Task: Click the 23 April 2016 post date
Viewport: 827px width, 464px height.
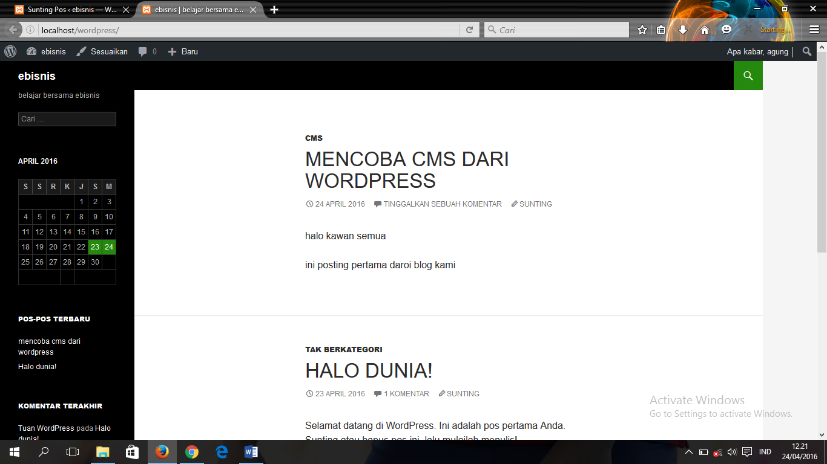Action: [335, 394]
